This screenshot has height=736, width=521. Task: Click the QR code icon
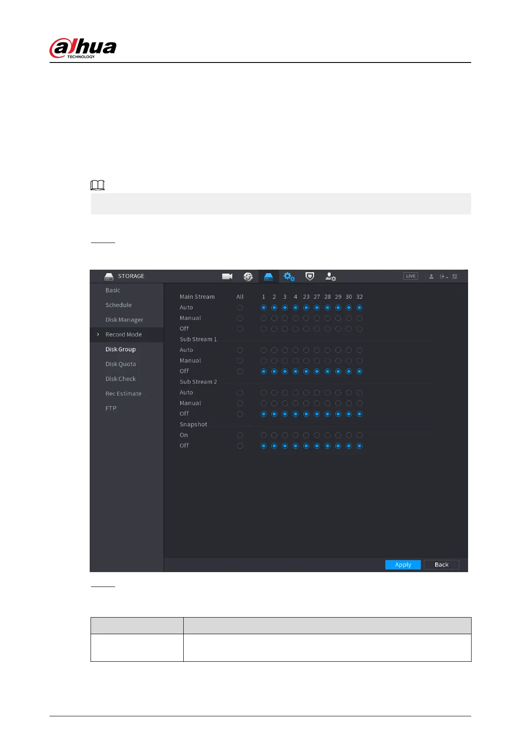[x=455, y=276]
